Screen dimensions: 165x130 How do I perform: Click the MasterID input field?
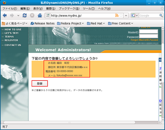pyautogui.click(x=148, y=31)
